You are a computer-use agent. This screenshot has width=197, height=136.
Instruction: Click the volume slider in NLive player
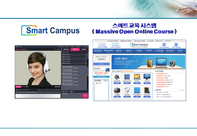coord(26,87)
